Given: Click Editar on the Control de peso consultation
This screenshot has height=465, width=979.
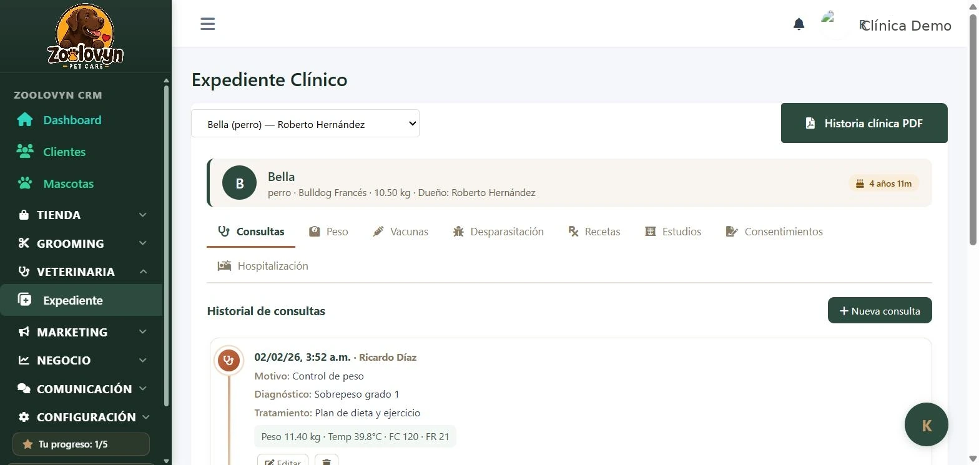Looking at the screenshot, I should tap(283, 461).
